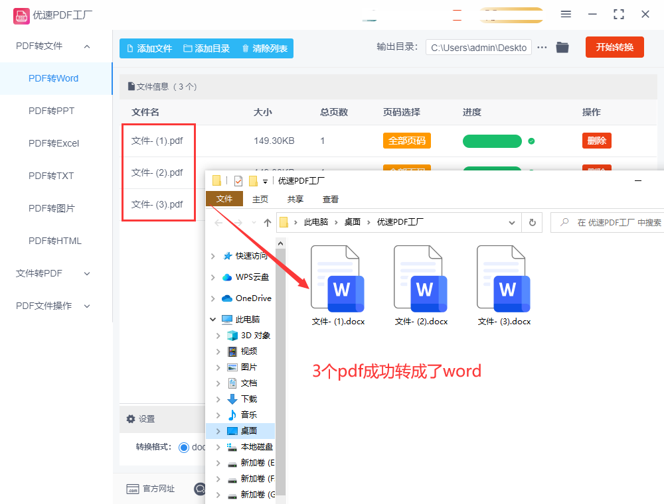Image resolution: width=664 pixels, height=504 pixels.
Task: Open the hamburger menu in title bar
Action: (566, 14)
